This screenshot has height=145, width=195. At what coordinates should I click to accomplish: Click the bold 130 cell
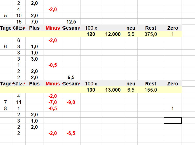pos(91,90)
